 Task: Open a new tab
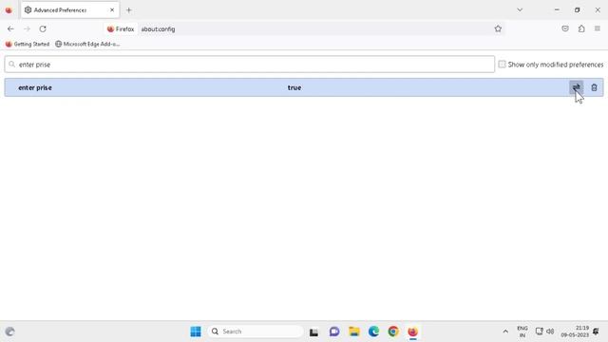129,10
